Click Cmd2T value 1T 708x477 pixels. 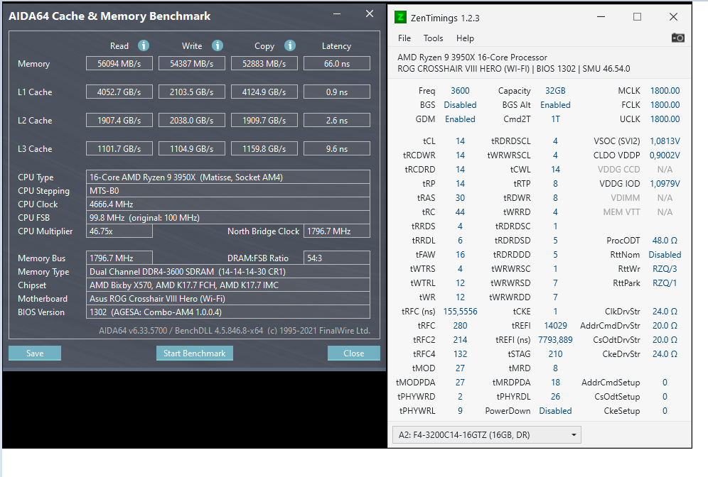(x=555, y=119)
